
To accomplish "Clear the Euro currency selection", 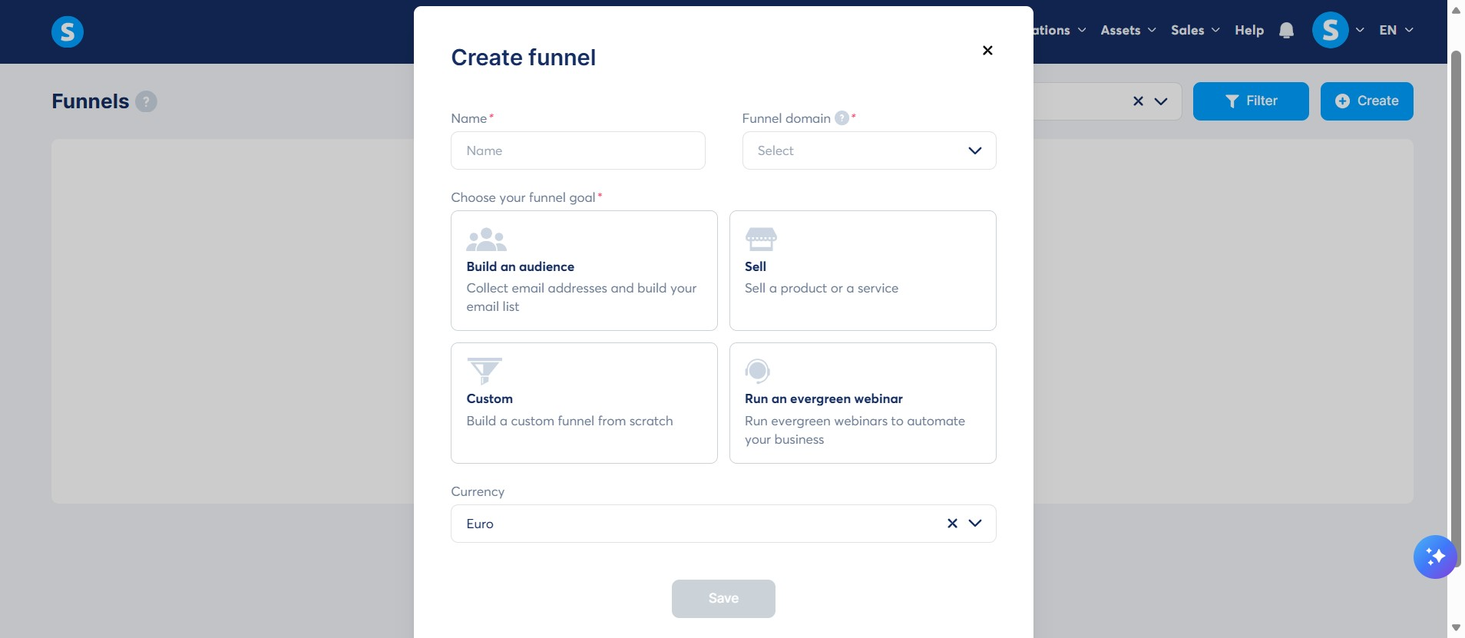I will 952,524.
